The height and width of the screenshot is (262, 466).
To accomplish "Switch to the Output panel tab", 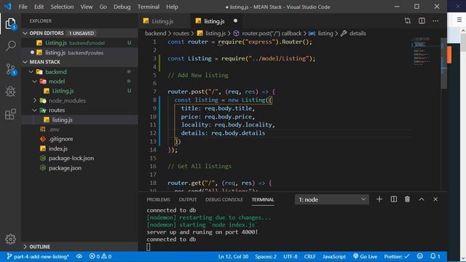I will tap(188, 199).
